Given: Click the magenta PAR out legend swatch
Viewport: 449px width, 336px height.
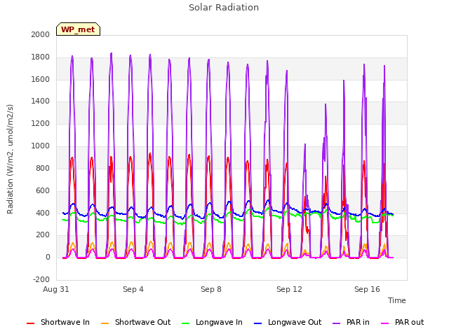Looking at the screenshot, I should coord(385,323).
